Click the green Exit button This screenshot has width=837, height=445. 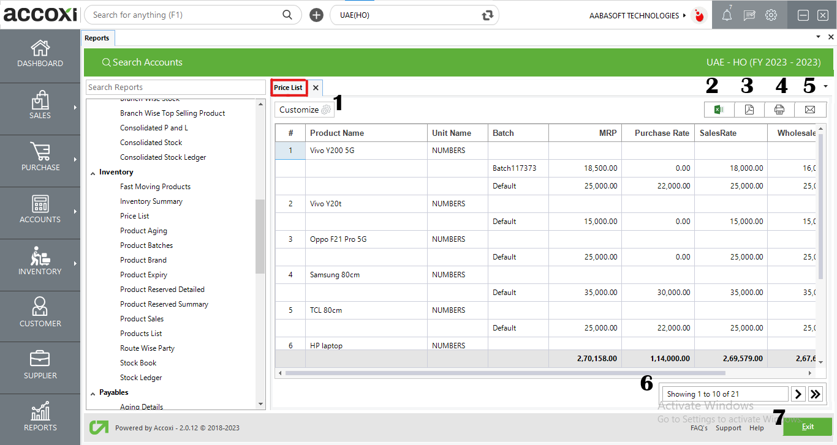pyautogui.click(x=807, y=427)
